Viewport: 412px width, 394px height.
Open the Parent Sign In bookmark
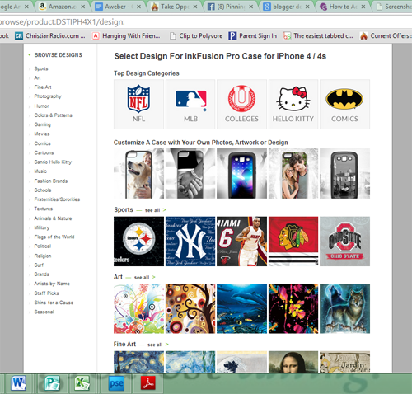[x=252, y=36]
